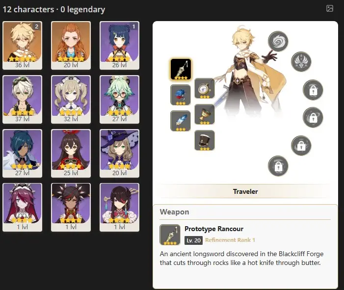Select the Kaeya card with eyepatch
Viewport: 344px width, 290px height.
tap(22, 153)
